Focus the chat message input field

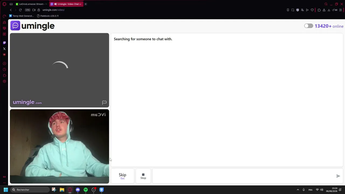(x=243, y=176)
